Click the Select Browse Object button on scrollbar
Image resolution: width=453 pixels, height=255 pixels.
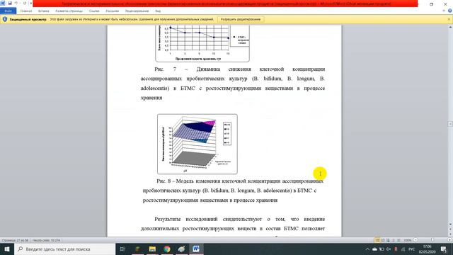(450, 232)
